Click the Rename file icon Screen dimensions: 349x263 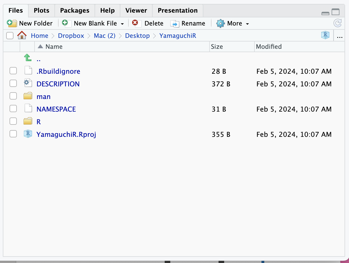174,24
